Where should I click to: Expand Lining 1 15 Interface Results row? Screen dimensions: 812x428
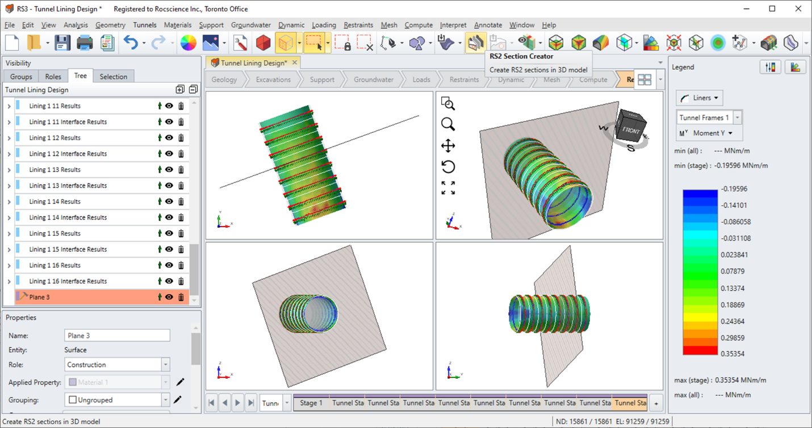(x=9, y=249)
